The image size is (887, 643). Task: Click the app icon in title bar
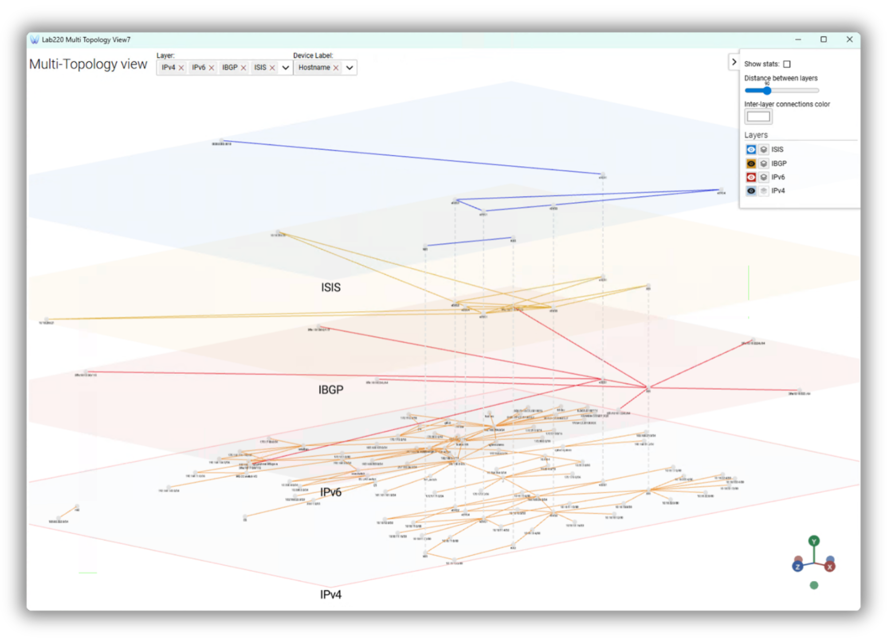pos(35,40)
